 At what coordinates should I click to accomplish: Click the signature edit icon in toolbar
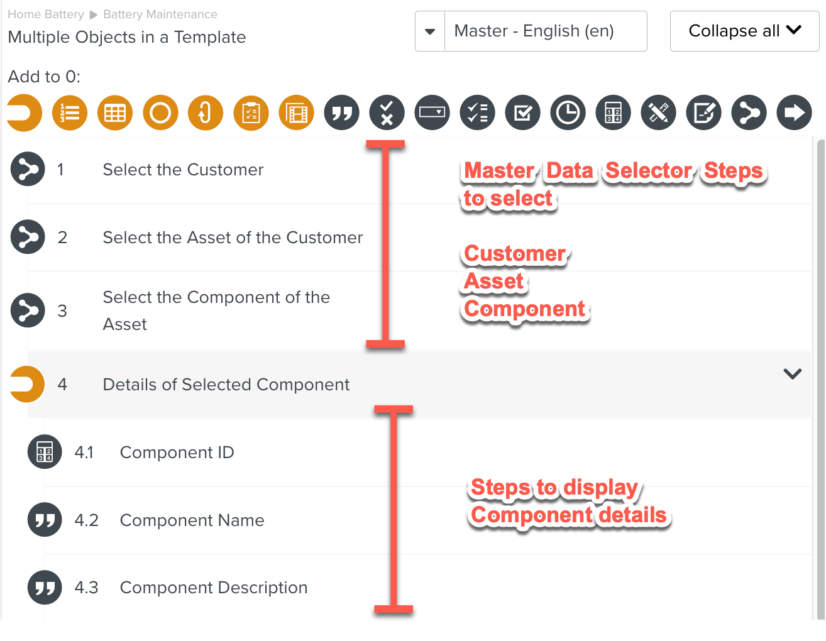703,113
